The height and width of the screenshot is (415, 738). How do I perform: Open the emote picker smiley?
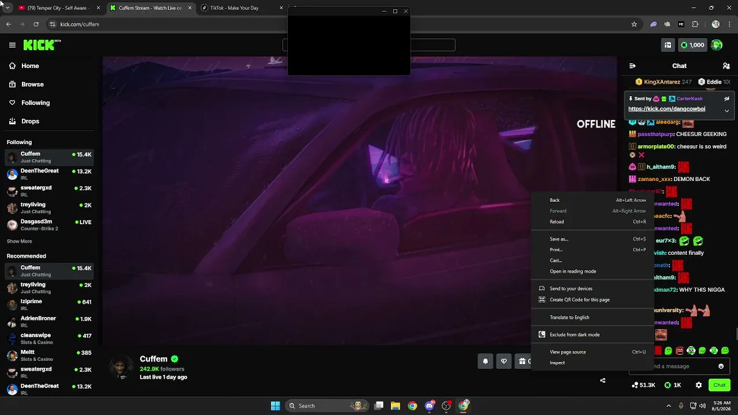coord(721,366)
